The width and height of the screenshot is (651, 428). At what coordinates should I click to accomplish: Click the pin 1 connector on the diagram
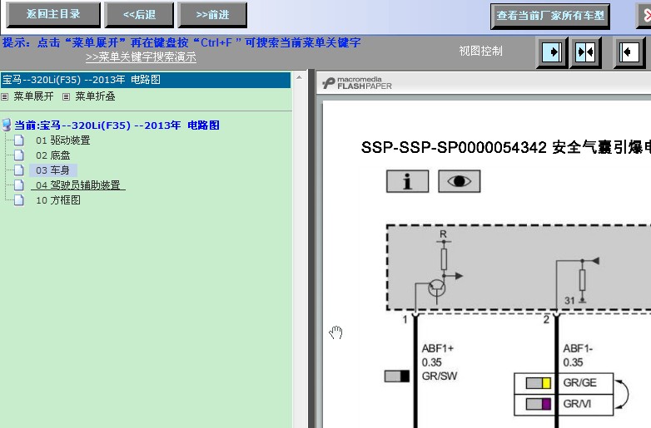point(415,316)
